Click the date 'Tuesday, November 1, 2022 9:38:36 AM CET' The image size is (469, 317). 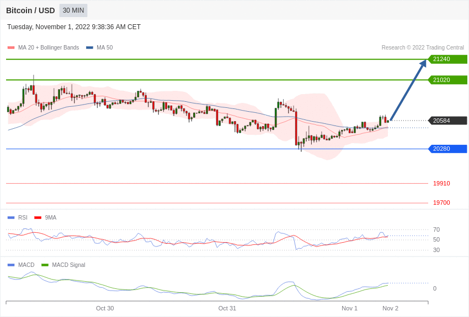[x=74, y=27]
